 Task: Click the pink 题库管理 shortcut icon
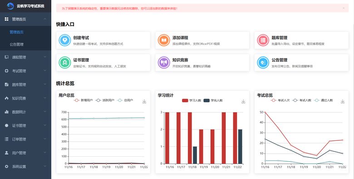click(263, 40)
